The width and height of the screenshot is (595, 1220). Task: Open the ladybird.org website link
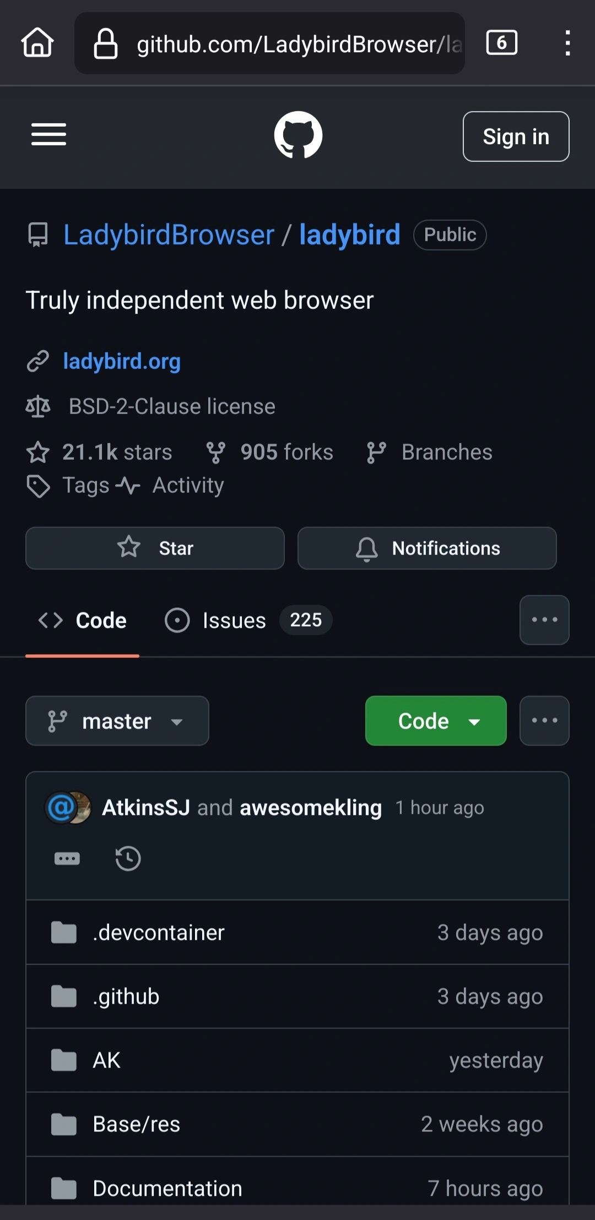pyautogui.click(x=122, y=361)
